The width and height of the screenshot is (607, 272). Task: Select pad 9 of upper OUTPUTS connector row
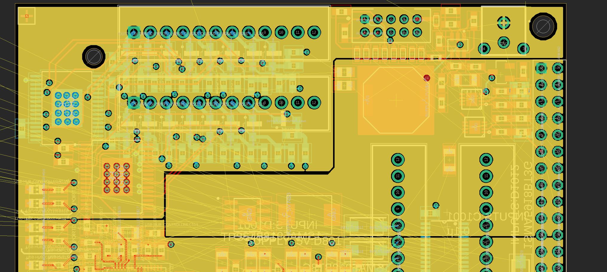click(265, 32)
